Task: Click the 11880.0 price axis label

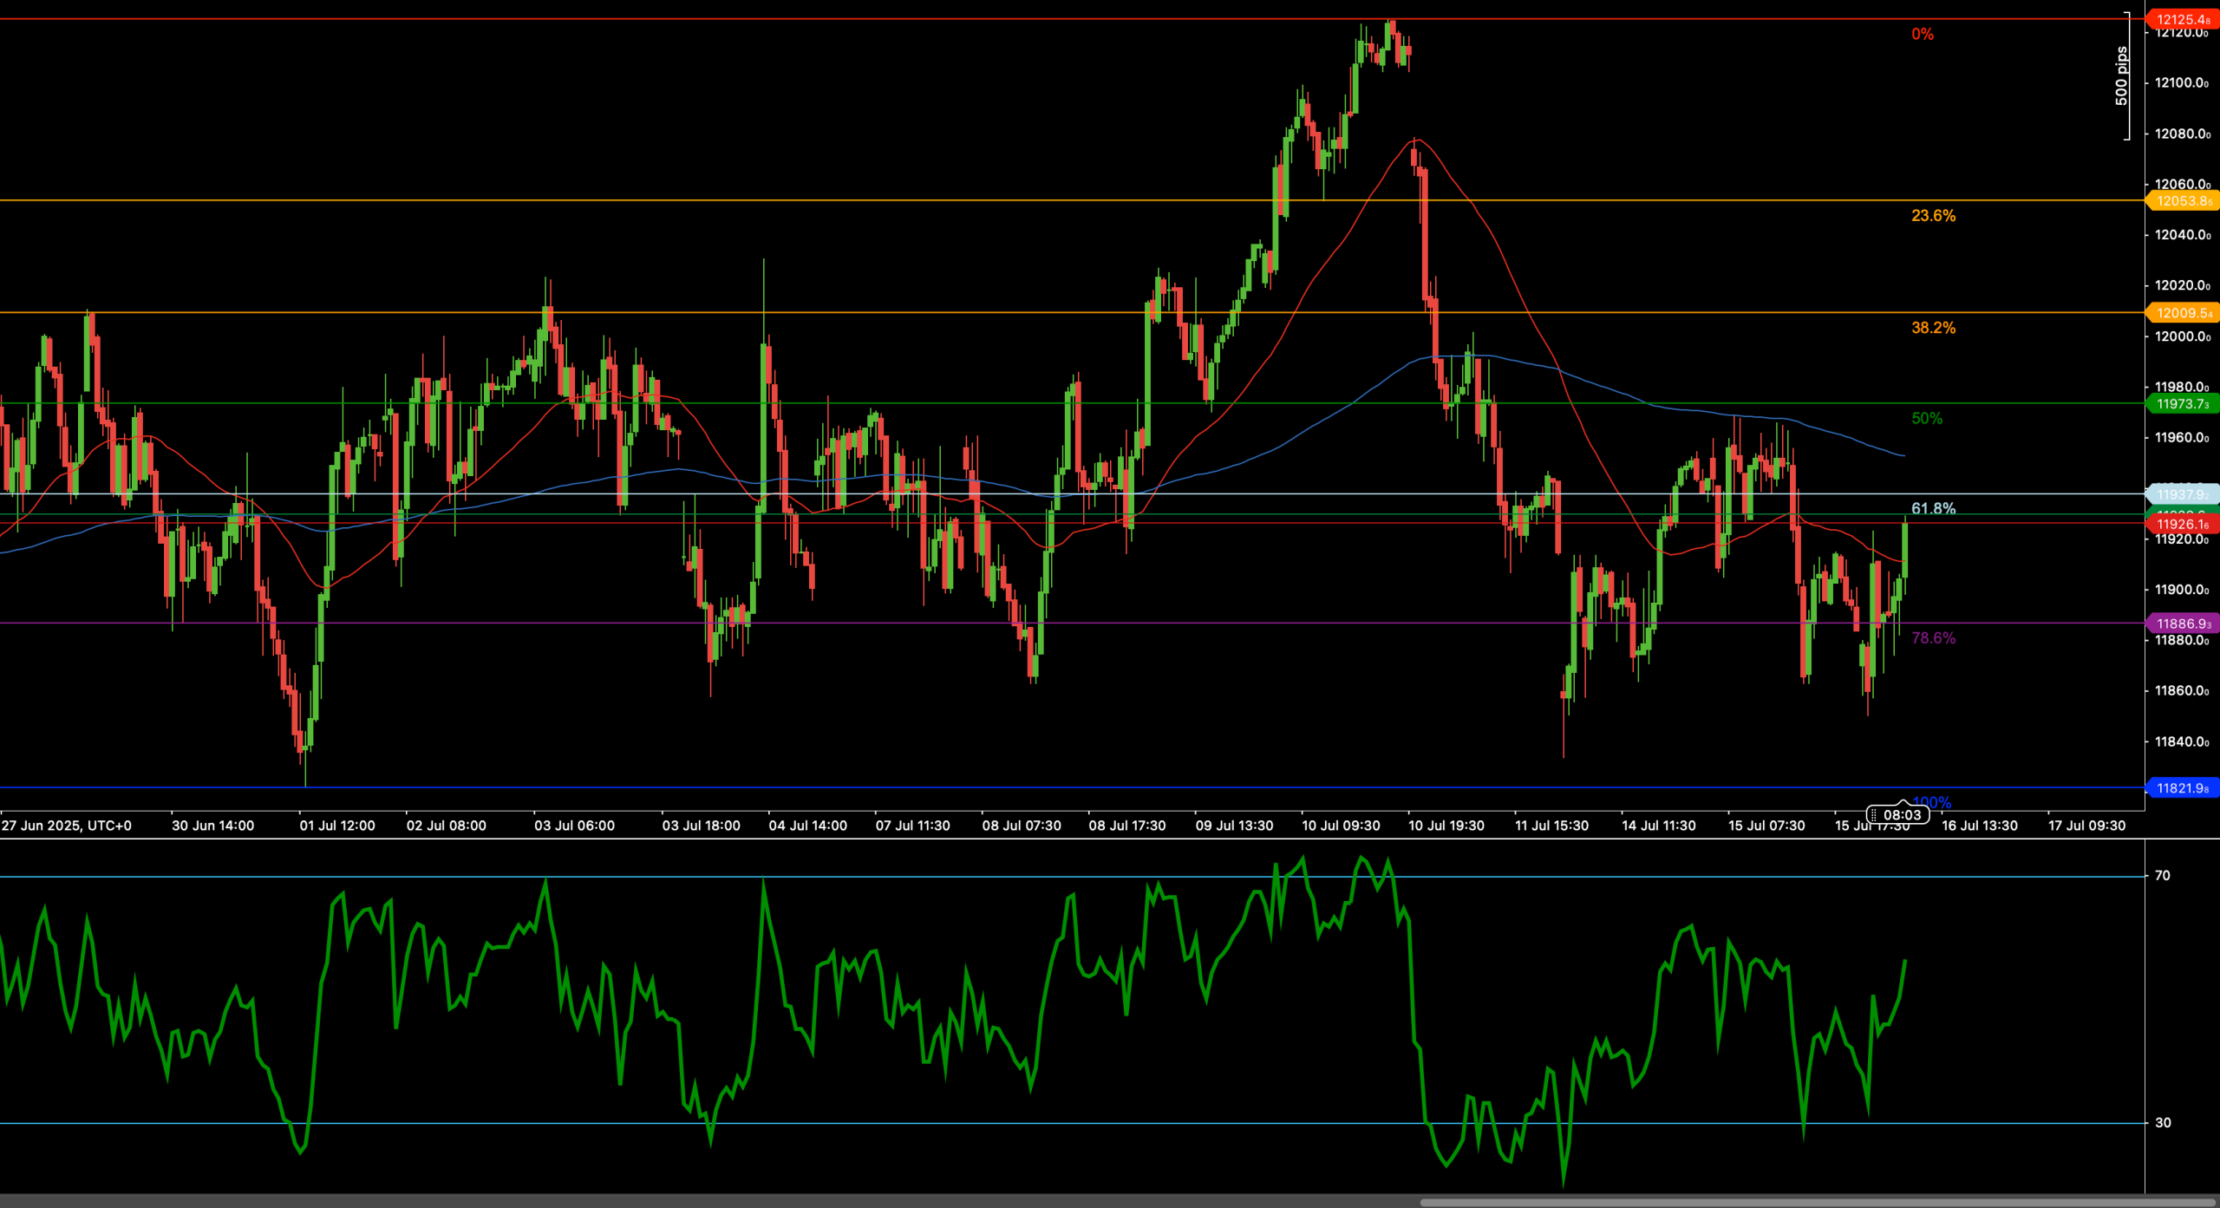Action: [2183, 641]
